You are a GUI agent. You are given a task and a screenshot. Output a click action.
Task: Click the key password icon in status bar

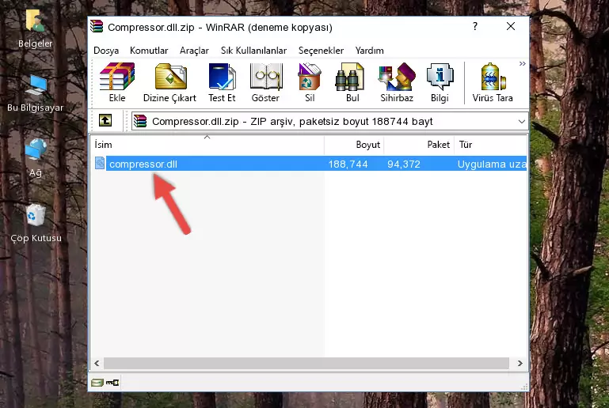click(x=112, y=383)
